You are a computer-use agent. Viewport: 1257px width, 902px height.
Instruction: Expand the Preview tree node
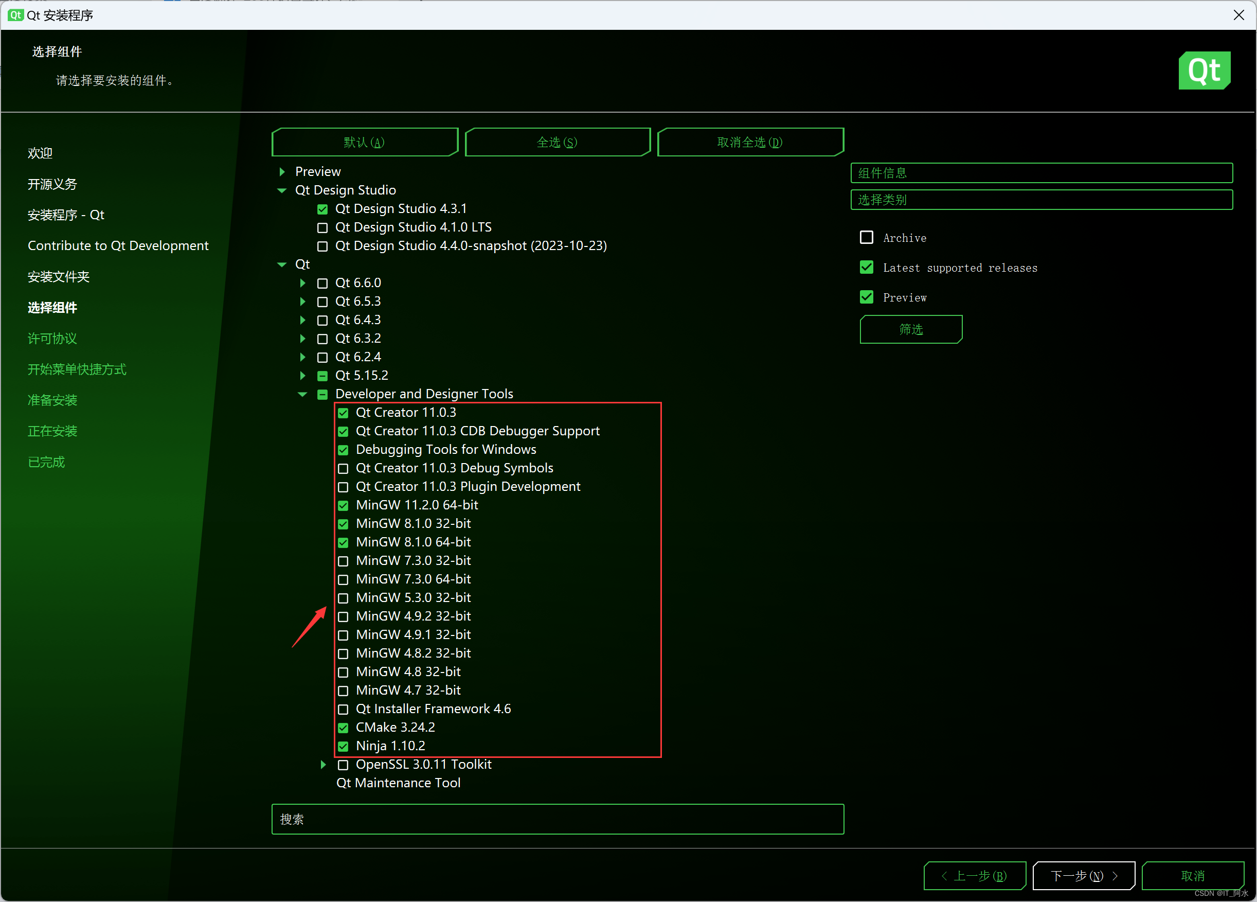[x=282, y=172]
